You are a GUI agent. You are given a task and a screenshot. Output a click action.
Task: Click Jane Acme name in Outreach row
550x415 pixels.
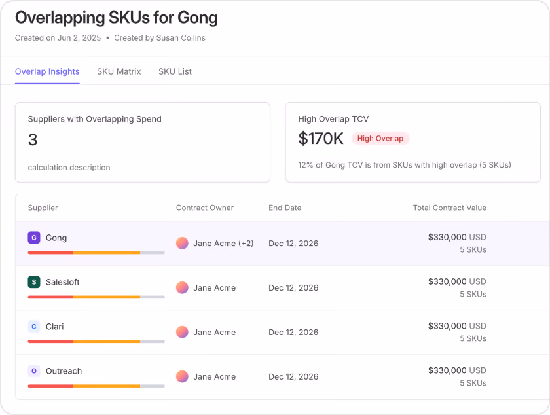(215, 377)
